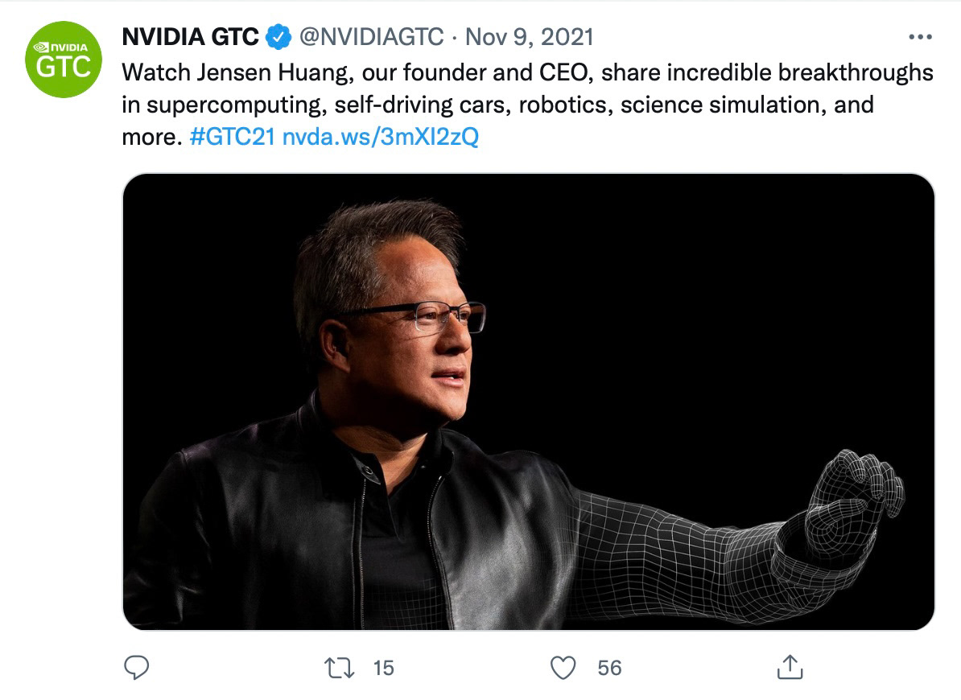Click the NVIDIA GTC display name
Viewport: 961px width, 700px height.
pos(190,37)
